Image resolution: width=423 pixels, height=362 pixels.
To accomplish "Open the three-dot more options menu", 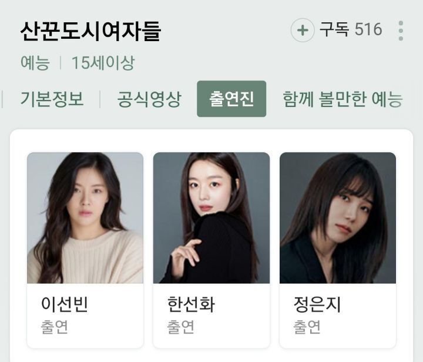I will [401, 31].
